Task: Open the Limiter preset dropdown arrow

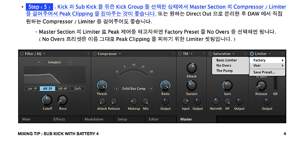Action: click(x=269, y=54)
